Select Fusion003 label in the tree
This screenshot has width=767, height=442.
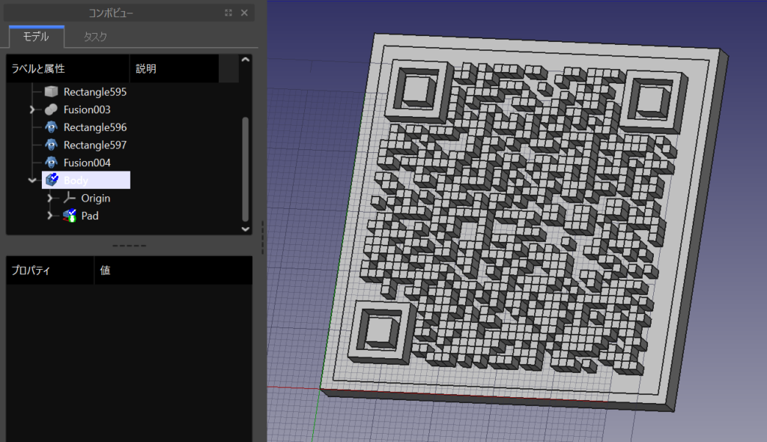(x=87, y=109)
